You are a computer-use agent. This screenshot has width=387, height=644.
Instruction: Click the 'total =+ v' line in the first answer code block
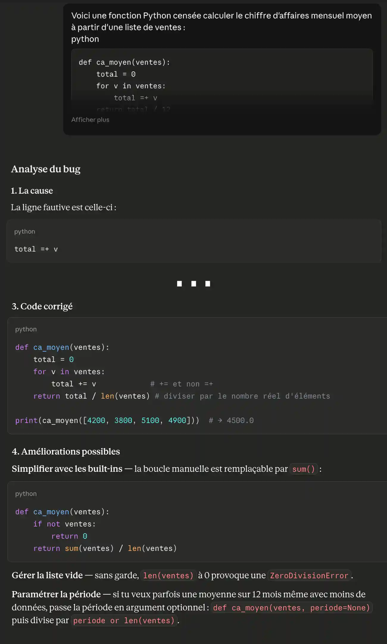(x=36, y=249)
